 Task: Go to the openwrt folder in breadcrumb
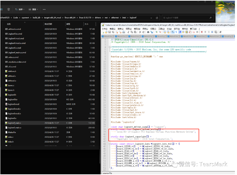[25, 18]
